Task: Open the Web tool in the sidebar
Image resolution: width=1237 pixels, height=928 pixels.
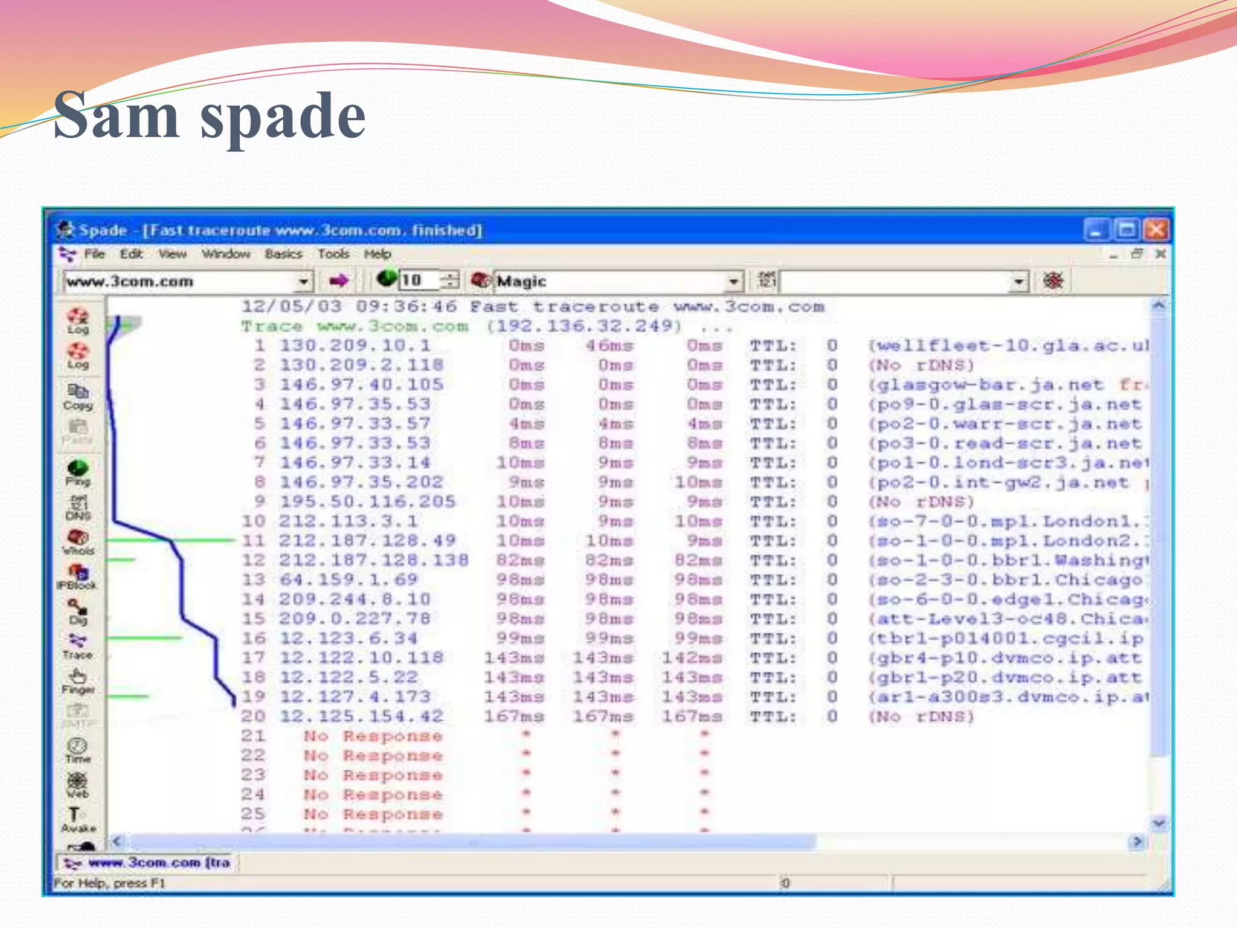Action: pyautogui.click(x=78, y=784)
